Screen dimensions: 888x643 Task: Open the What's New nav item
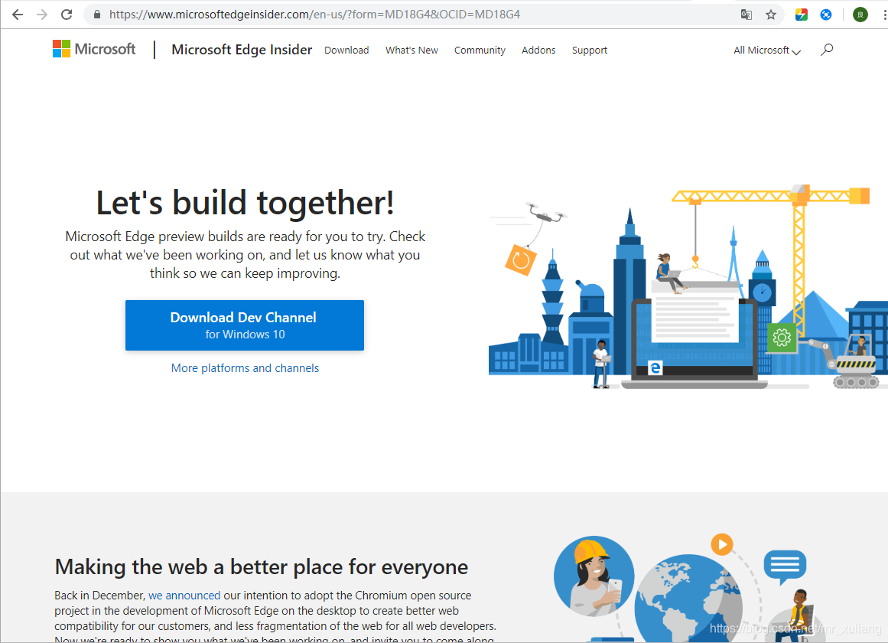pyautogui.click(x=411, y=51)
